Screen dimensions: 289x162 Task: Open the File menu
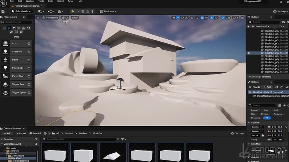[x=12, y=1]
